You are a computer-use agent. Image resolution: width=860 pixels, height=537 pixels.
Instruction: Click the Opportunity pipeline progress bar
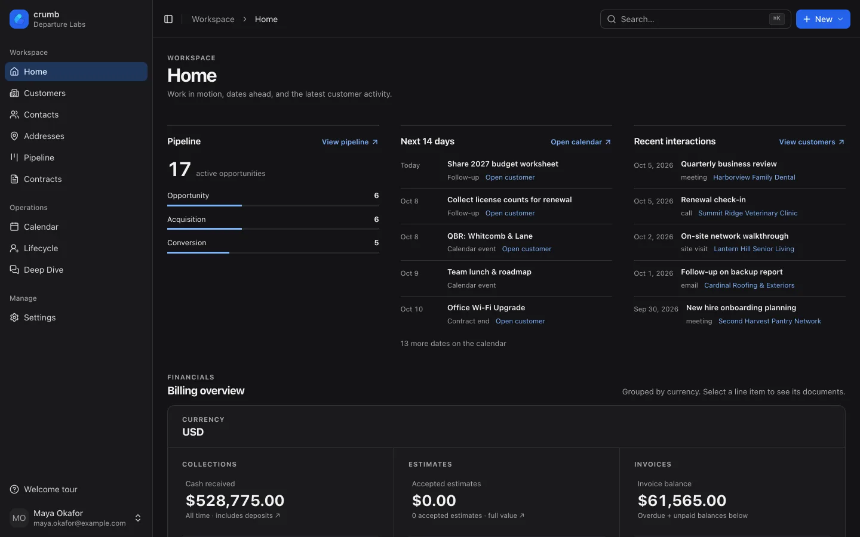(273, 205)
